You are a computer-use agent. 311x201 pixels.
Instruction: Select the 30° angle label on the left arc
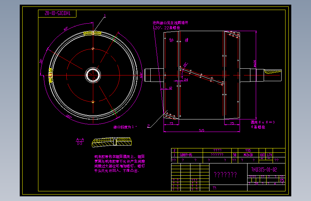coord(41,61)
